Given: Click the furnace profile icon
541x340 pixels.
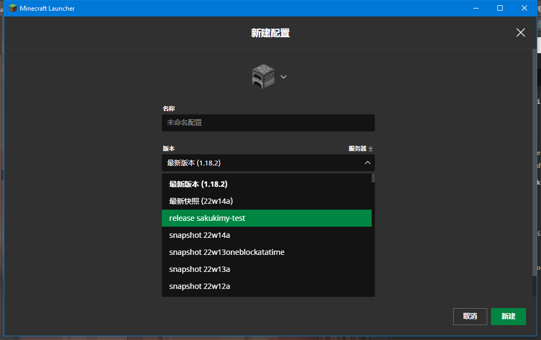Looking at the screenshot, I should point(263,76).
